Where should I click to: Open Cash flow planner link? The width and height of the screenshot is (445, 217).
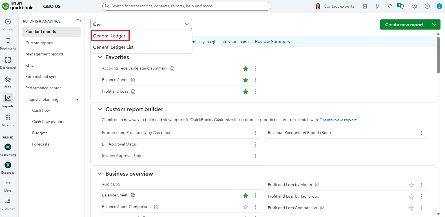[x=48, y=122]
